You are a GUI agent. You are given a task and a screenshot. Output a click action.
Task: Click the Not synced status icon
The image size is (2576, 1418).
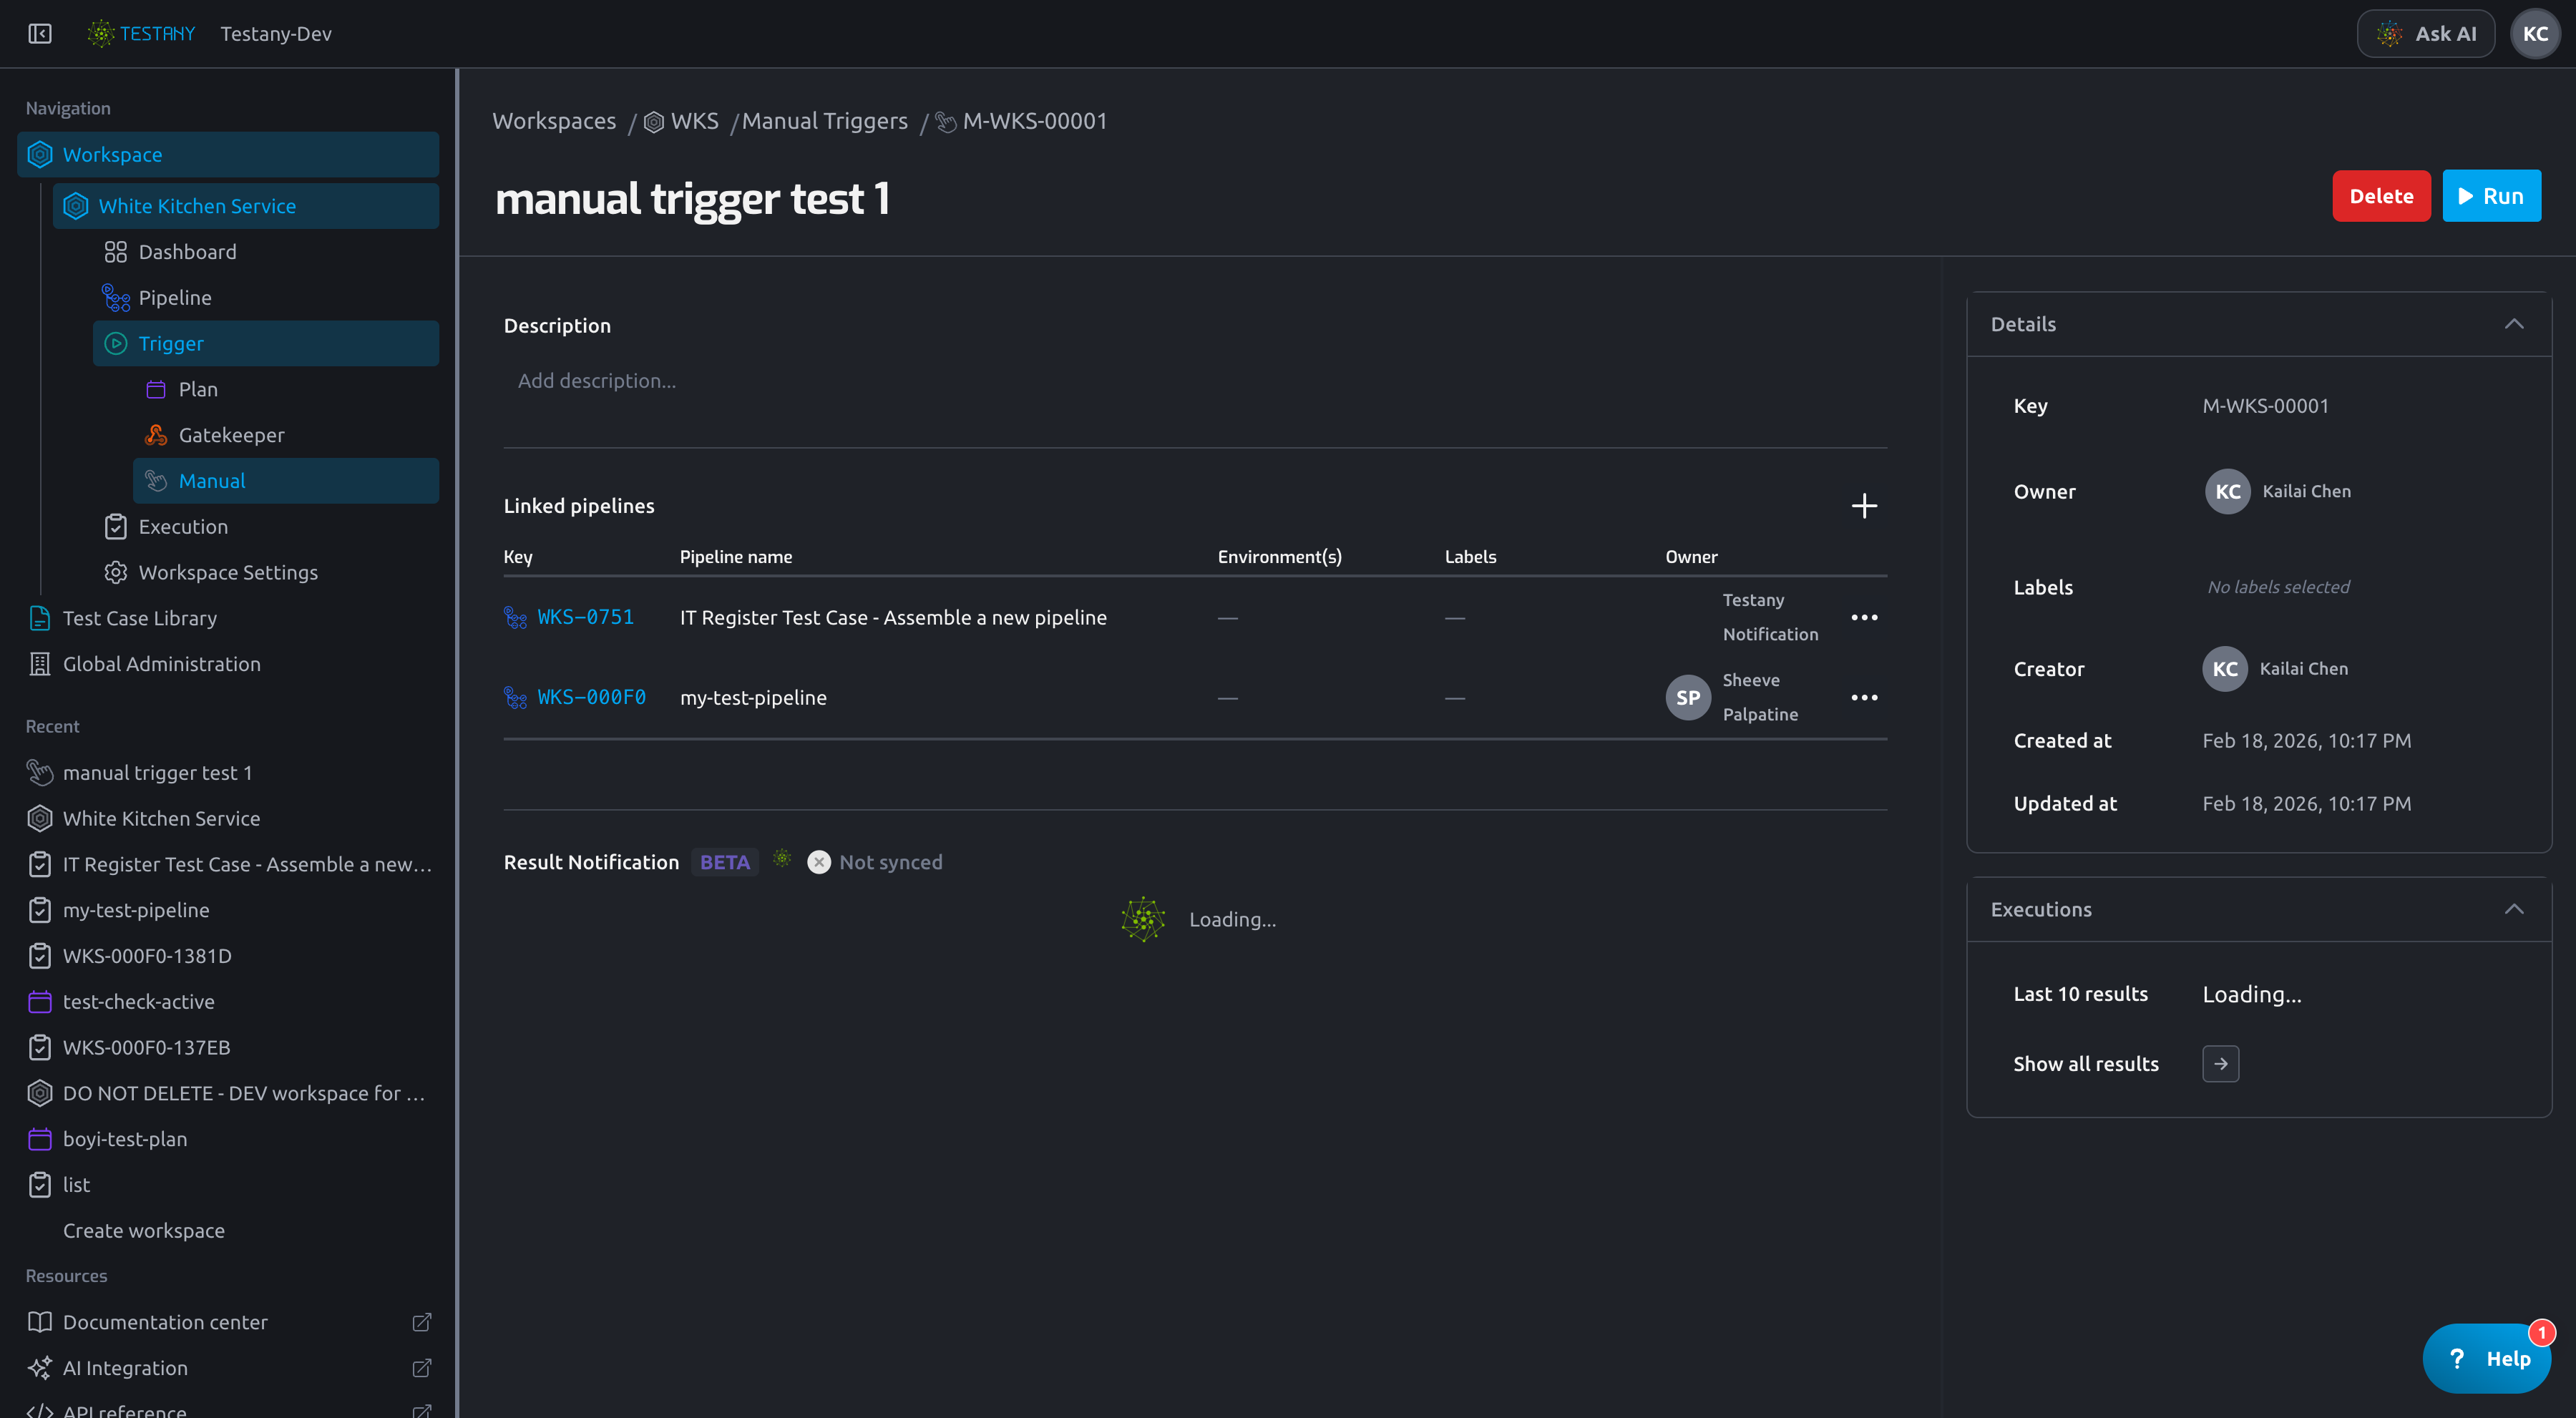[x=818, y=862]
